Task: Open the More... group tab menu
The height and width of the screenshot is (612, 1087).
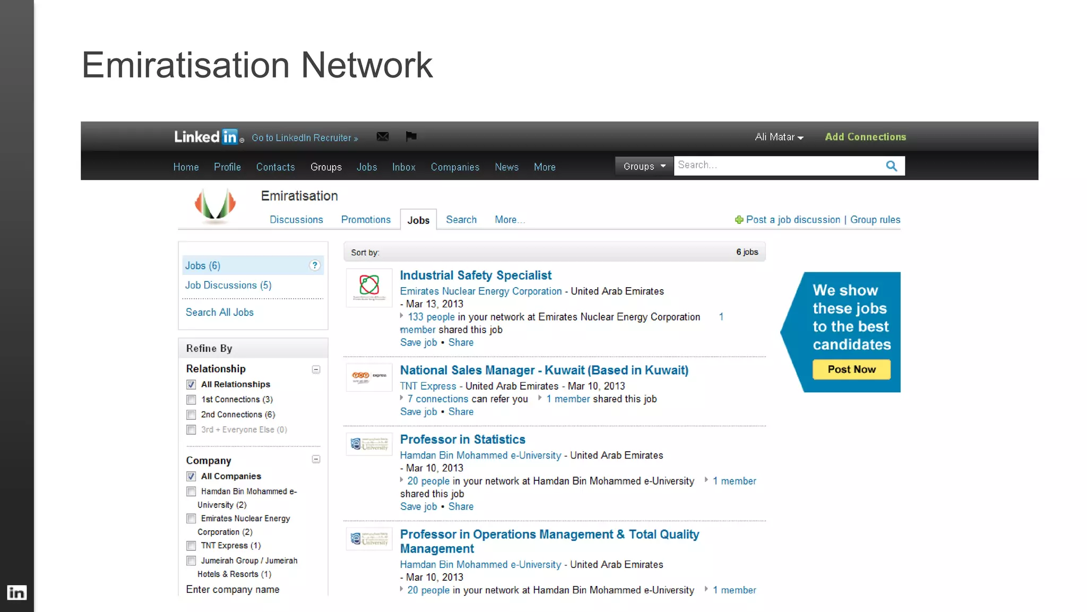Action: (510, 220)
